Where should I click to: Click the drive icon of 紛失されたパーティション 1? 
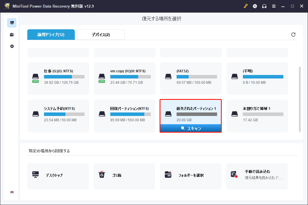168,114
